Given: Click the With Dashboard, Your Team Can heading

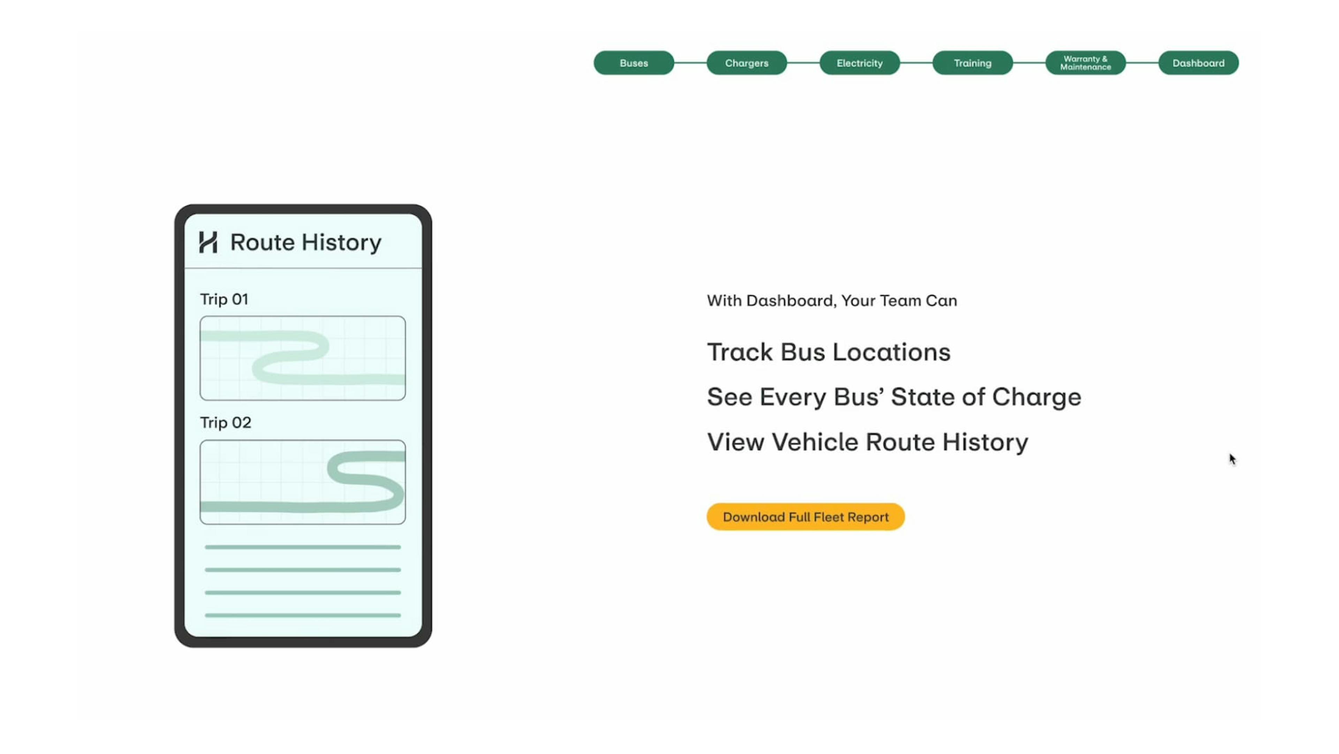Looking at the screenshot, I should (x=832, y=301).
